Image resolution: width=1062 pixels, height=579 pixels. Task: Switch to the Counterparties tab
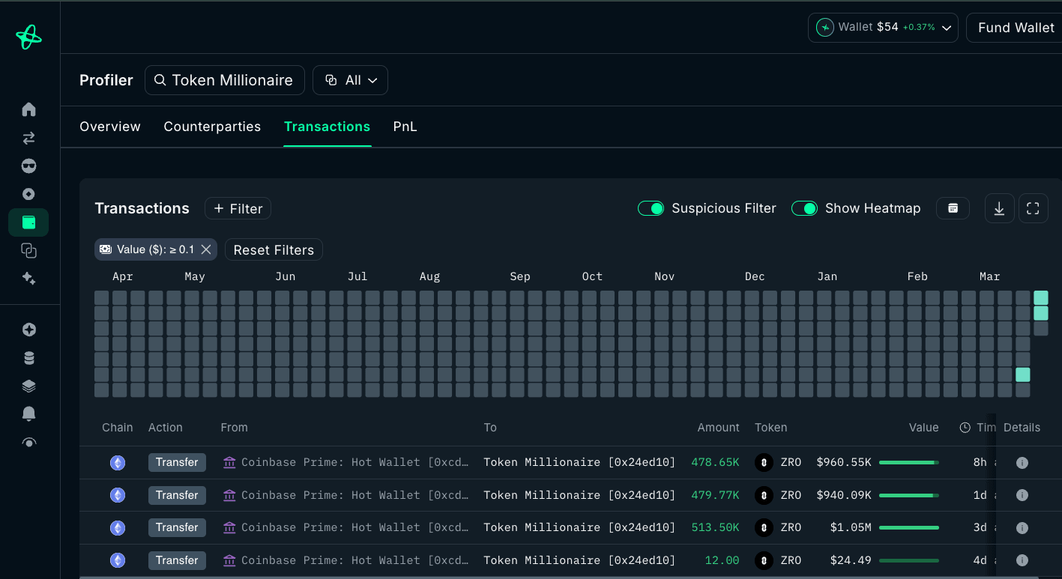(x=212, y=127)
